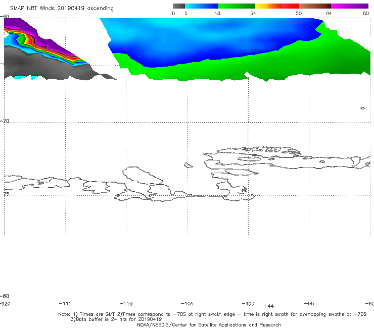Image resolution: width=374 pixels, height=328 pixels.
Task: Click latitude label '-80'
Action: [5, 296]
